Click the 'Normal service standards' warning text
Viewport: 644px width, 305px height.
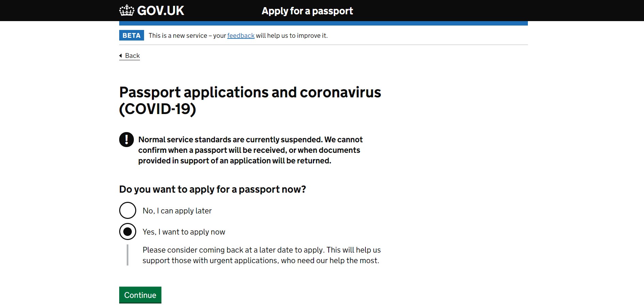pyautogui.click(x=250, y=150)
